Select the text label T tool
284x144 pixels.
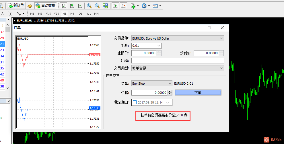(x=11, y=13)
